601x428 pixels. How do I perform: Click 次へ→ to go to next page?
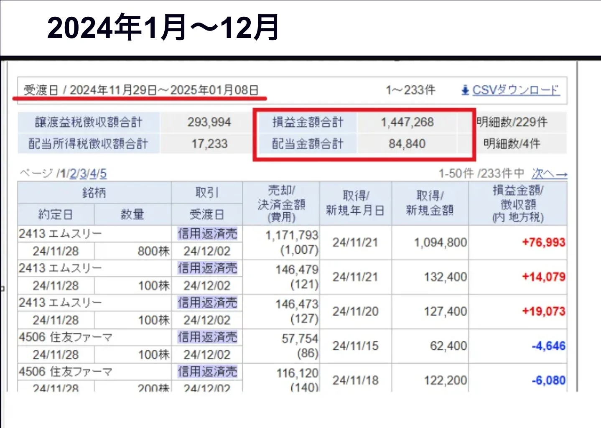click(x=550, y=174)
